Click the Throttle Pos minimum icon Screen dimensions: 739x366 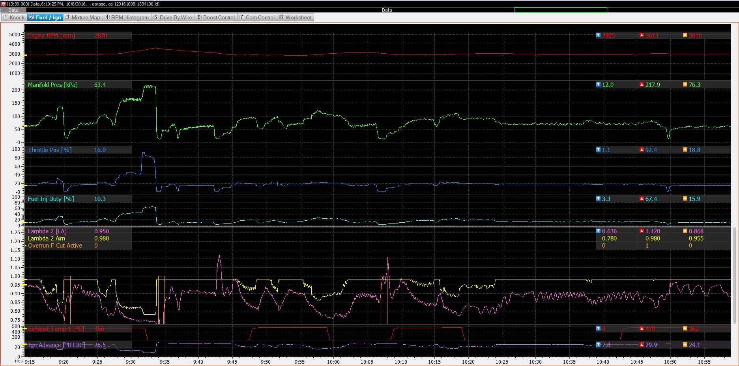[598, 150]
